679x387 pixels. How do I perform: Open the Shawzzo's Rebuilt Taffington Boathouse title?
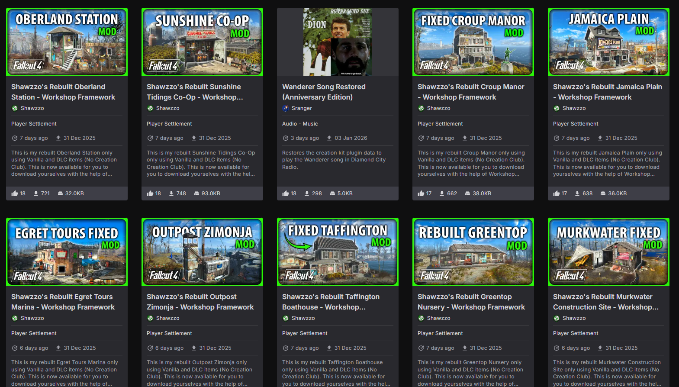(x=331, y=302)
